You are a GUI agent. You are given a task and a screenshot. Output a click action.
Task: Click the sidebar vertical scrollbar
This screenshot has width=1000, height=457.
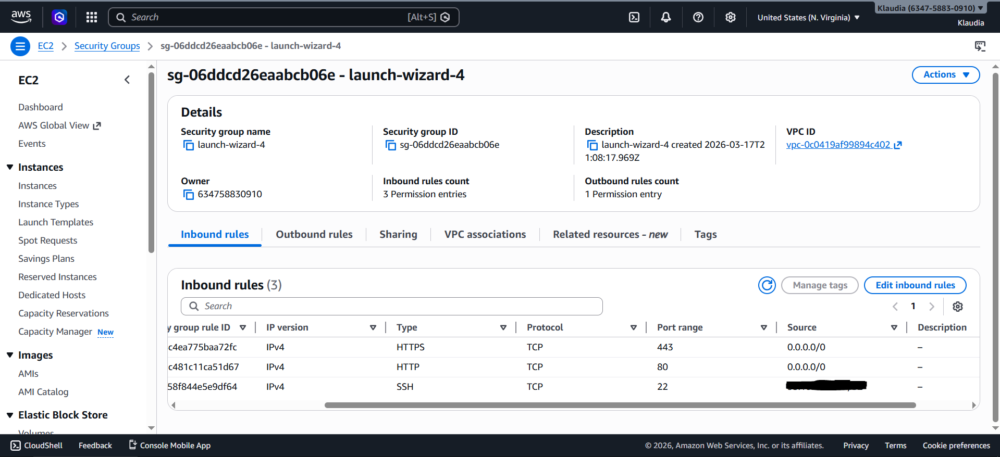click(151, 162)
